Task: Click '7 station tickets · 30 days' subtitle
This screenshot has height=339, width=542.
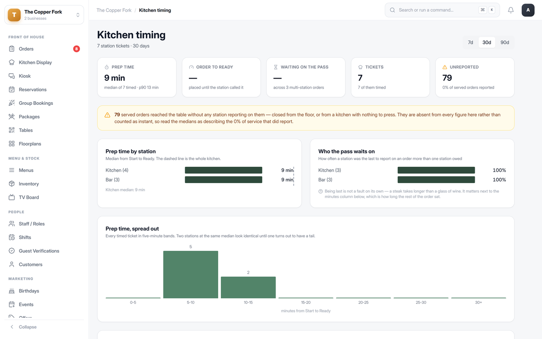Action: [x=123, y=46]
